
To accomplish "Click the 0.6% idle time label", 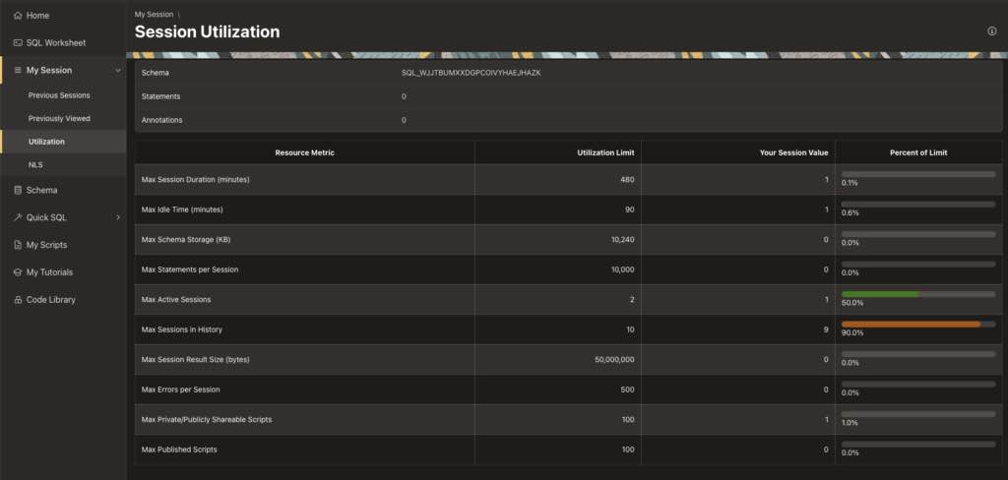I will coord(850,212).
